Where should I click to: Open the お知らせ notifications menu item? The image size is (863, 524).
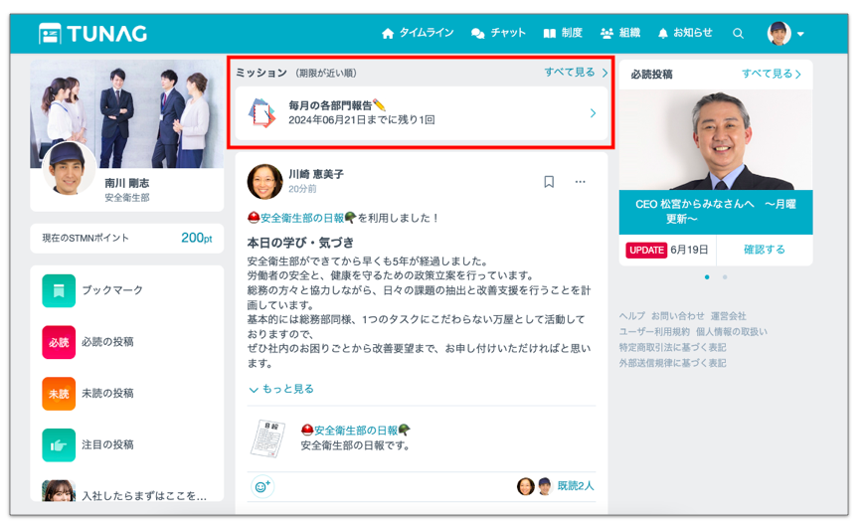coord(685,33)
